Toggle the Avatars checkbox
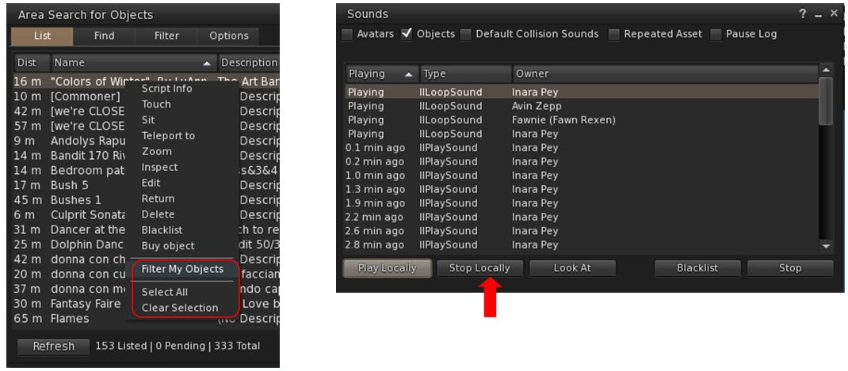The image size is (848, 371). coord(347,34)
